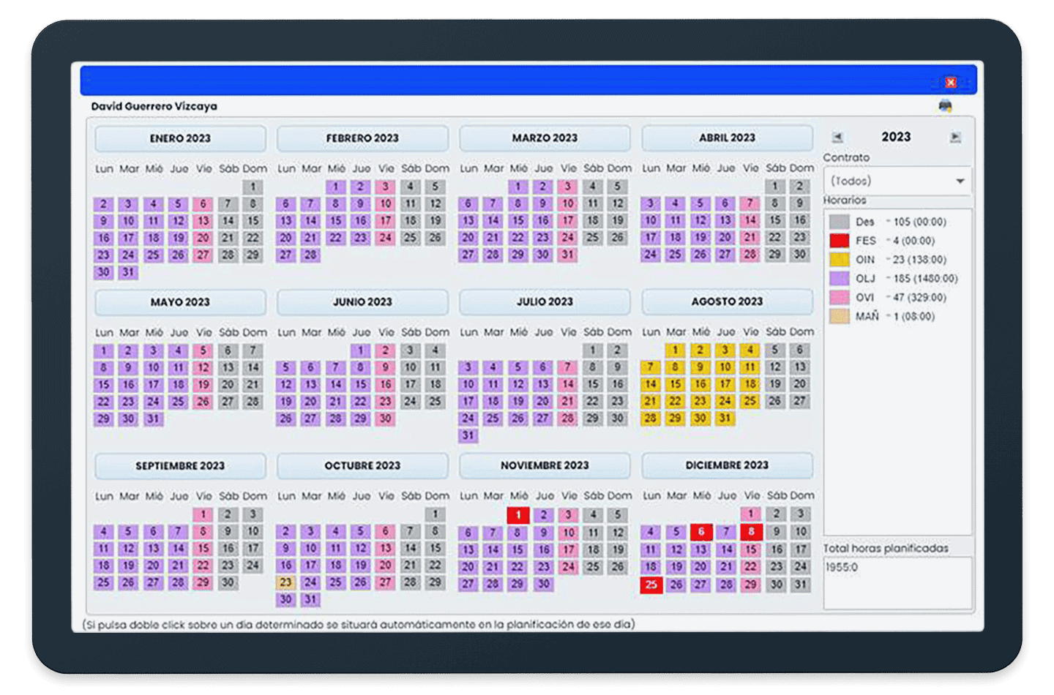Click August 15 yellow day cell

pyautogui.click(x=676, y=384)
